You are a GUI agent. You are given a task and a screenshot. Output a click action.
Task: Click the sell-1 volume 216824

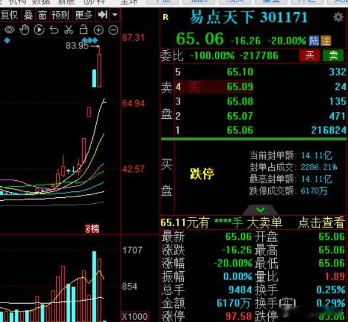[x=329, y=130]
